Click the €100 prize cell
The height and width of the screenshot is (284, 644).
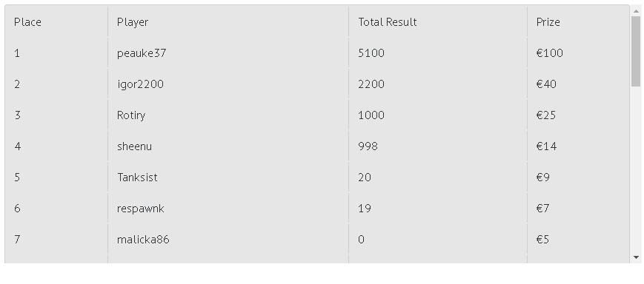click(550, 53)
